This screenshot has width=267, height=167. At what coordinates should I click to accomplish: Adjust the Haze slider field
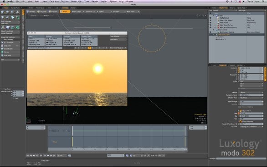click(252, 119)
